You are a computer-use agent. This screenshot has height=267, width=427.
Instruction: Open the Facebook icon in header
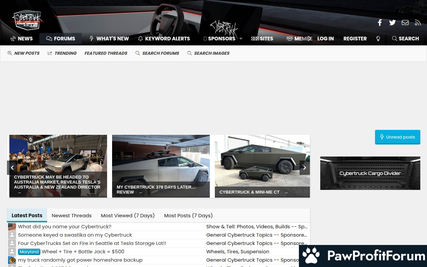[380, 23]
